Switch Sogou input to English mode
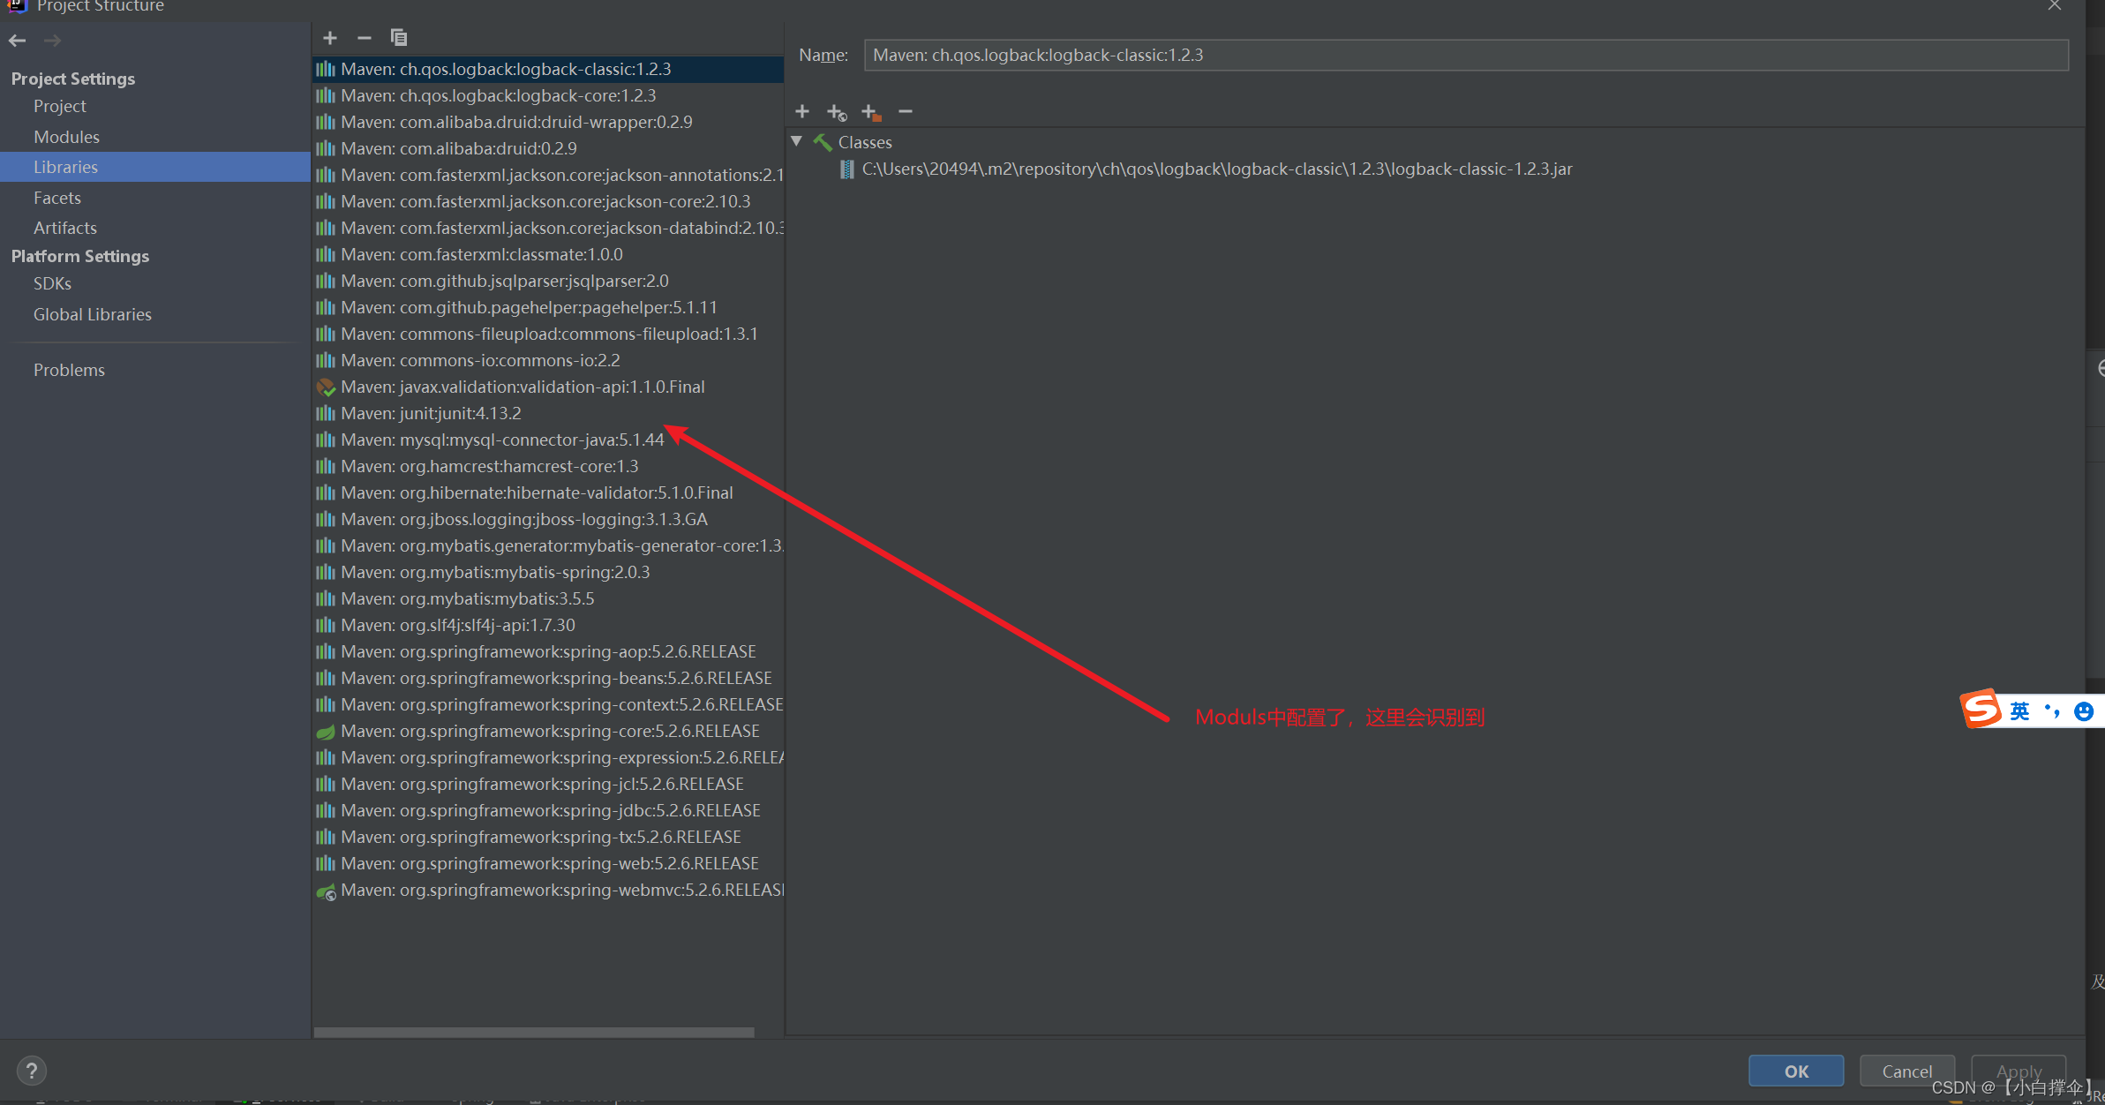The width and height of the screenshot is (2105, 1105). 2019,711
